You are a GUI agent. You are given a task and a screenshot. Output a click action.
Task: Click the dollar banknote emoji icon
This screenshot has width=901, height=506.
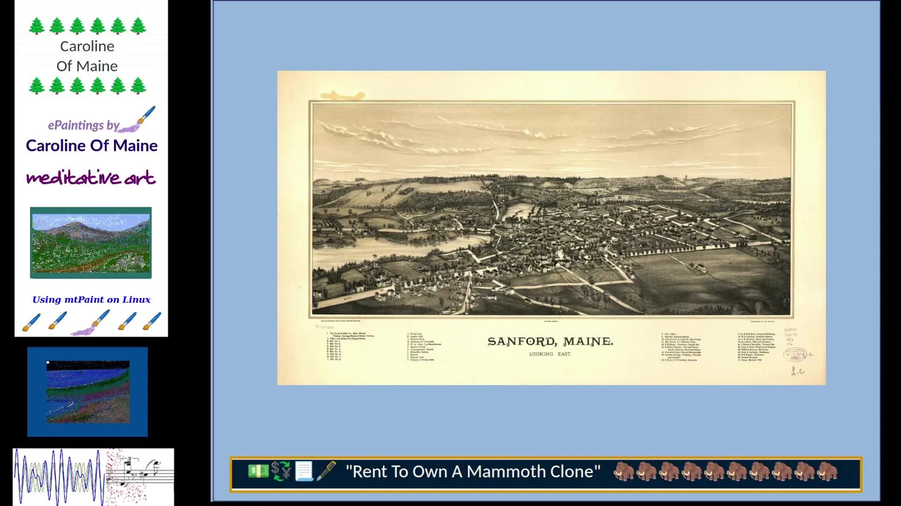(x=258, y=472)
